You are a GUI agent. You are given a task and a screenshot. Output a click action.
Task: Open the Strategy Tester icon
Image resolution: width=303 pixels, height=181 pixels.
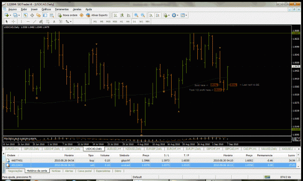[51, 15]
